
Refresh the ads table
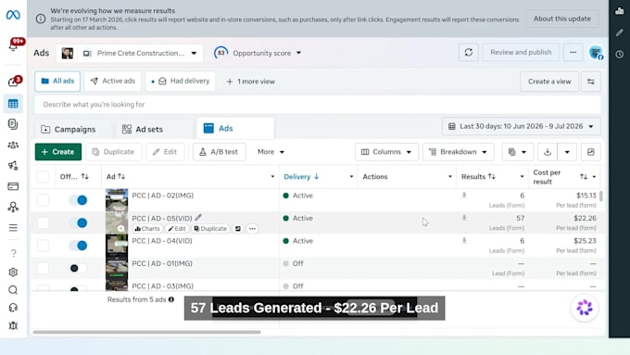(469, 52)
